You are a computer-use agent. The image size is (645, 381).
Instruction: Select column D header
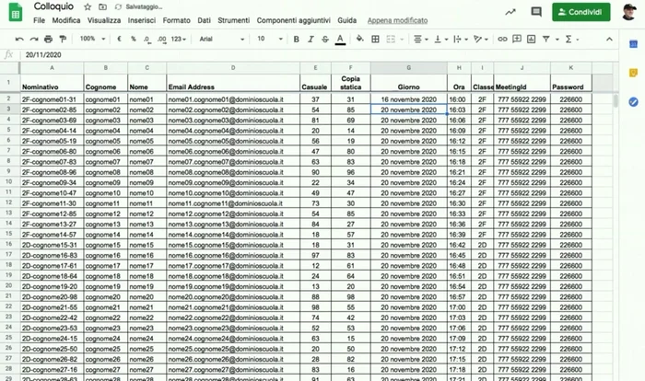[233, 68]
